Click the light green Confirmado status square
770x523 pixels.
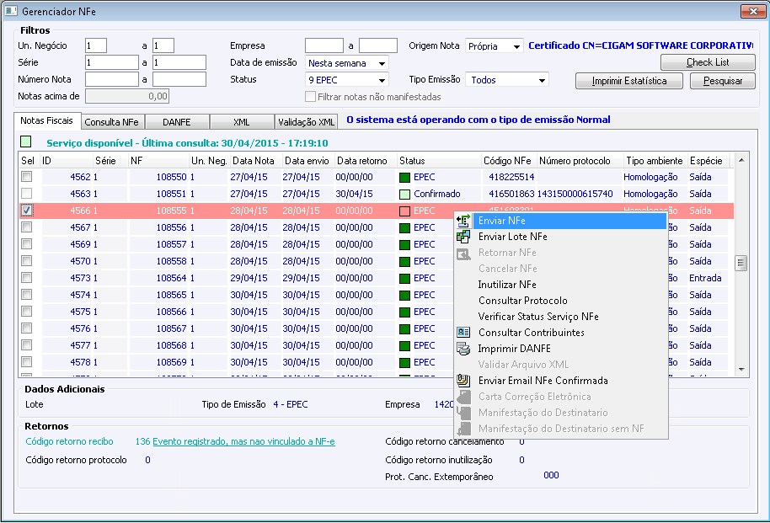pos(404,194)
